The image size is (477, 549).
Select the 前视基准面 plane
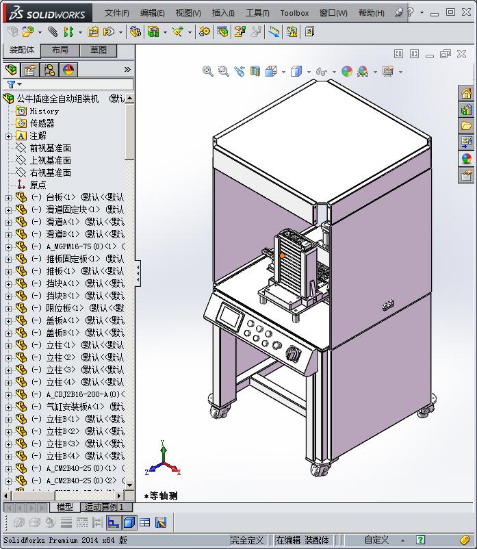coord(51,148)
